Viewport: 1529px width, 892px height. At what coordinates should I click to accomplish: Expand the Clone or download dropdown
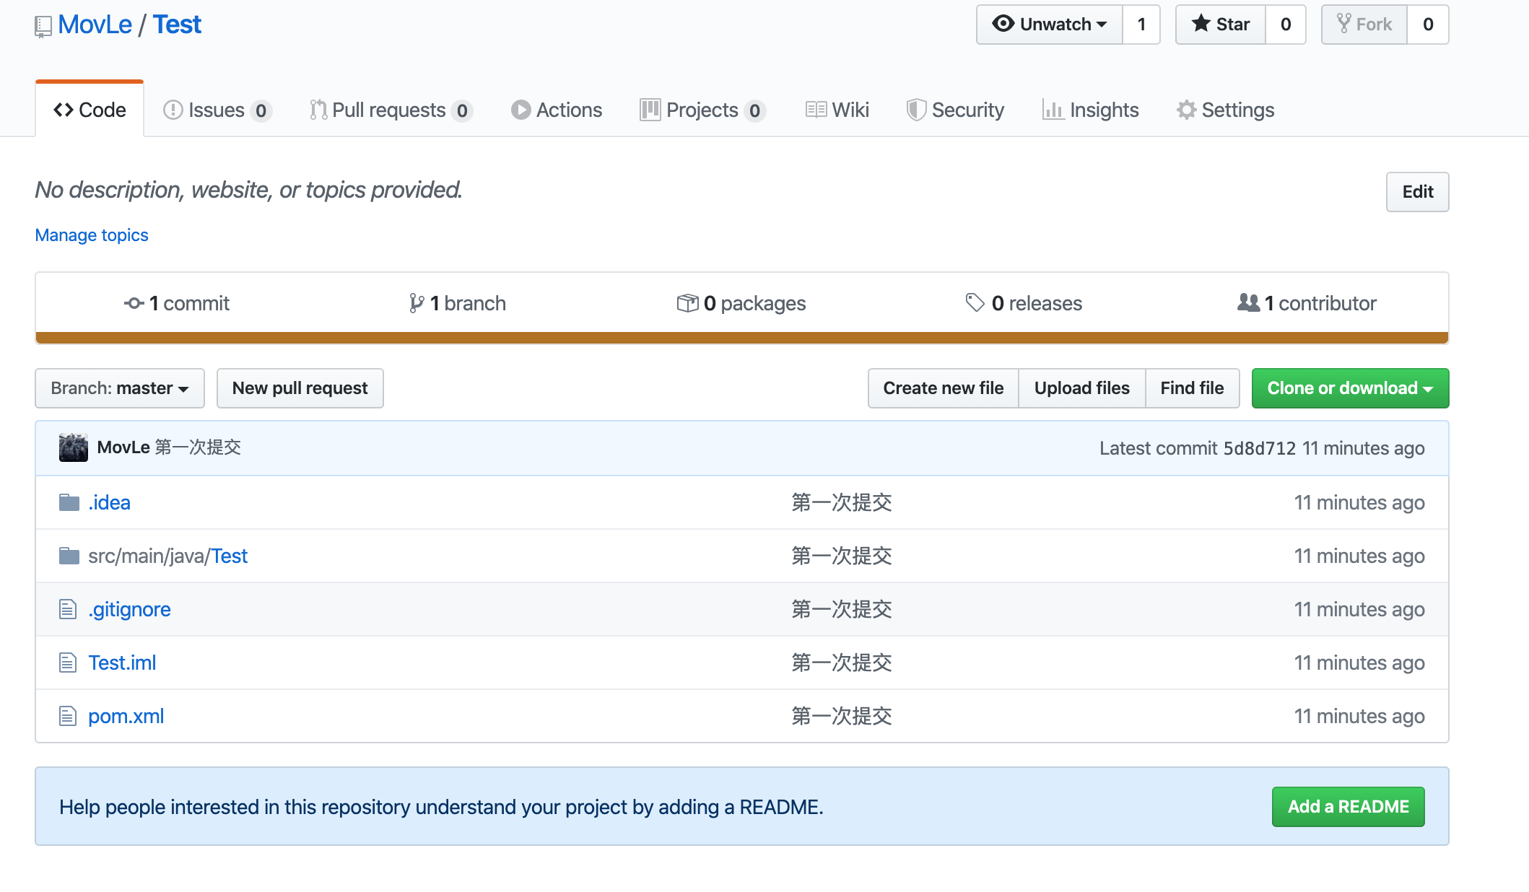[x=1349, y=388]
